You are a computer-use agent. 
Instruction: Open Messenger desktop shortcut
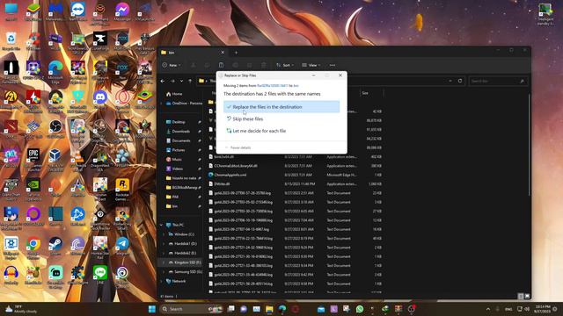pyautogui.click(x=122, y=11)
